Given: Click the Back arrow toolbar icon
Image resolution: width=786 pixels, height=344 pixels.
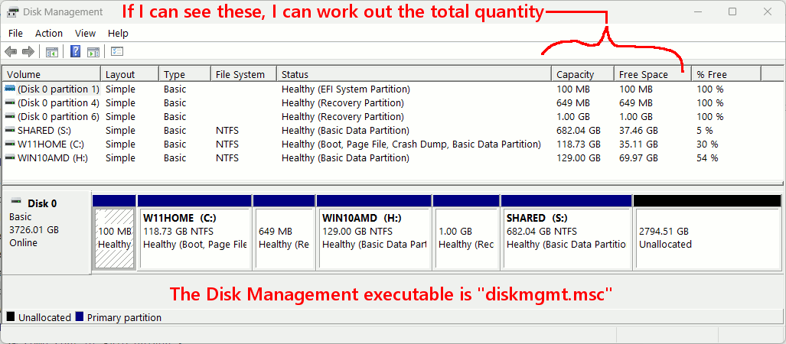Looking at the screenshot, I should tap(11, 51).
